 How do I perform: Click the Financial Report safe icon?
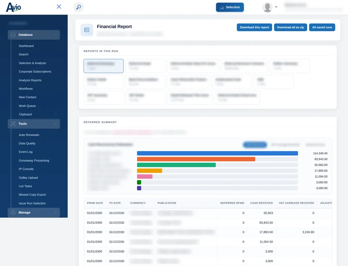coord(87,30)
